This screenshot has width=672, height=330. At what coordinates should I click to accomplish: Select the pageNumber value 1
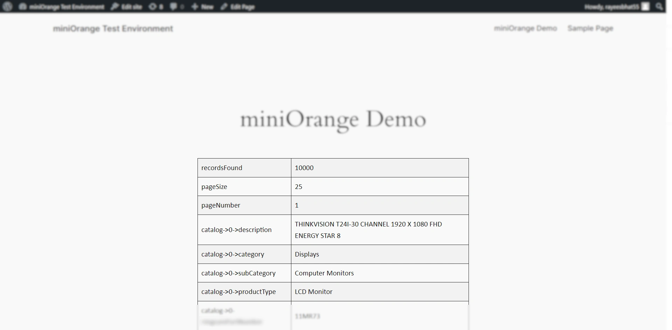297,205
